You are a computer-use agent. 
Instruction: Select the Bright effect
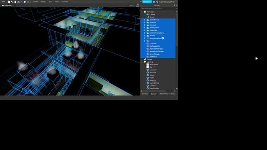152,78
